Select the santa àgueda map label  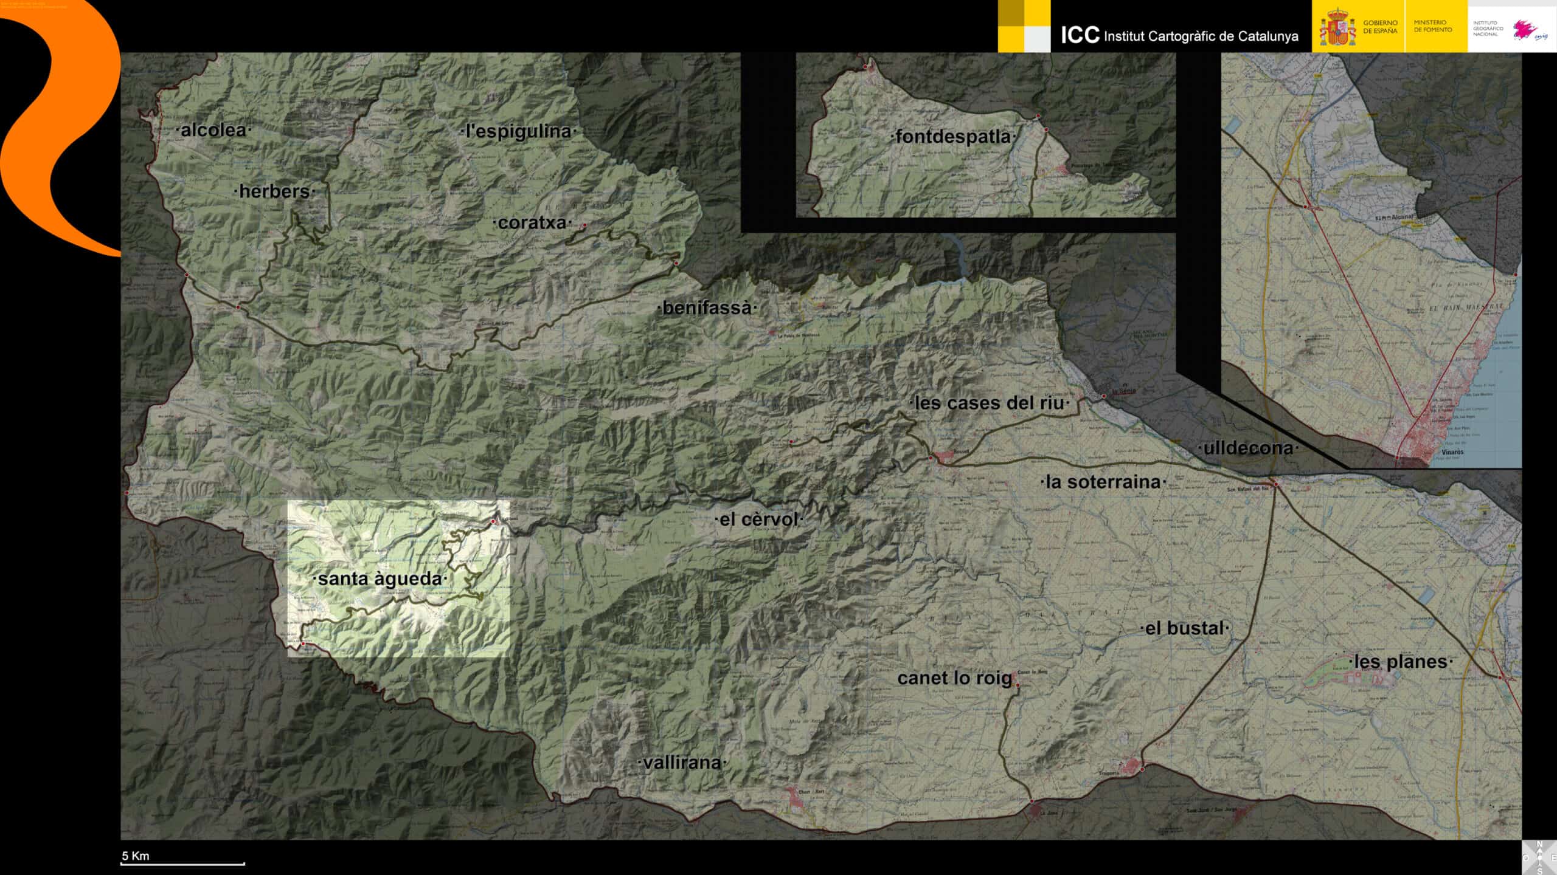point(380,579)
